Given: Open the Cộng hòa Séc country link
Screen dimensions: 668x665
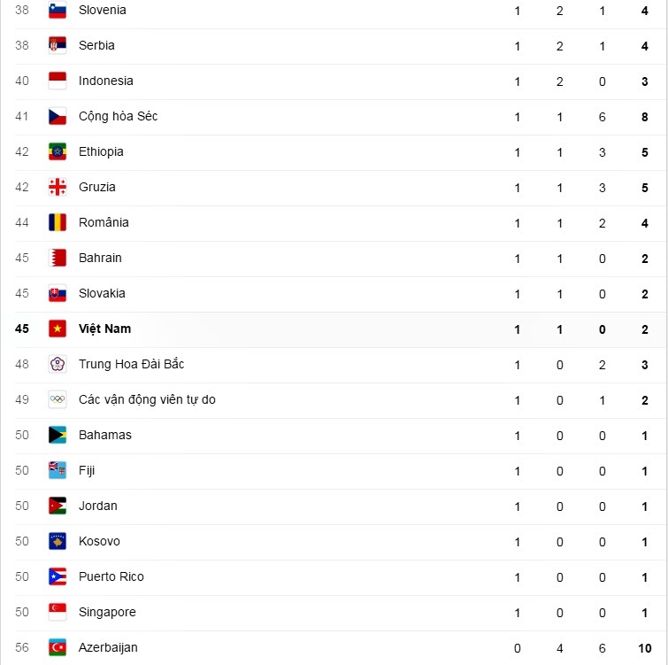Looking at the screenshot, I should click(118, 116).
